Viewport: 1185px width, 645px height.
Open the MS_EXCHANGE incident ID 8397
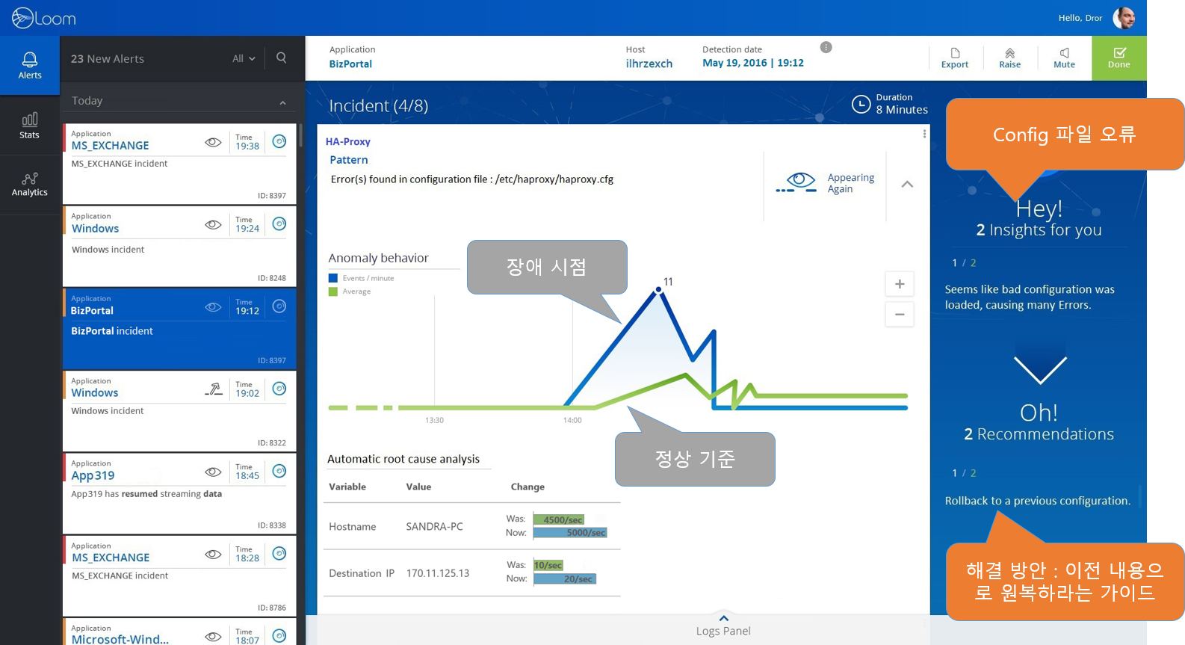pyautogui.click(x=179, y=164)
